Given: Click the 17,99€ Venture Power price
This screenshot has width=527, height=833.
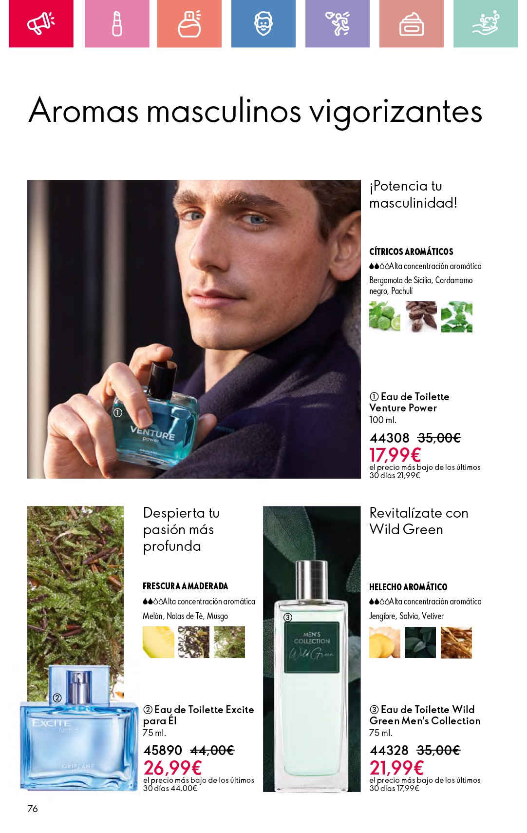Looking at the screenshot, I should click(395, 455).
